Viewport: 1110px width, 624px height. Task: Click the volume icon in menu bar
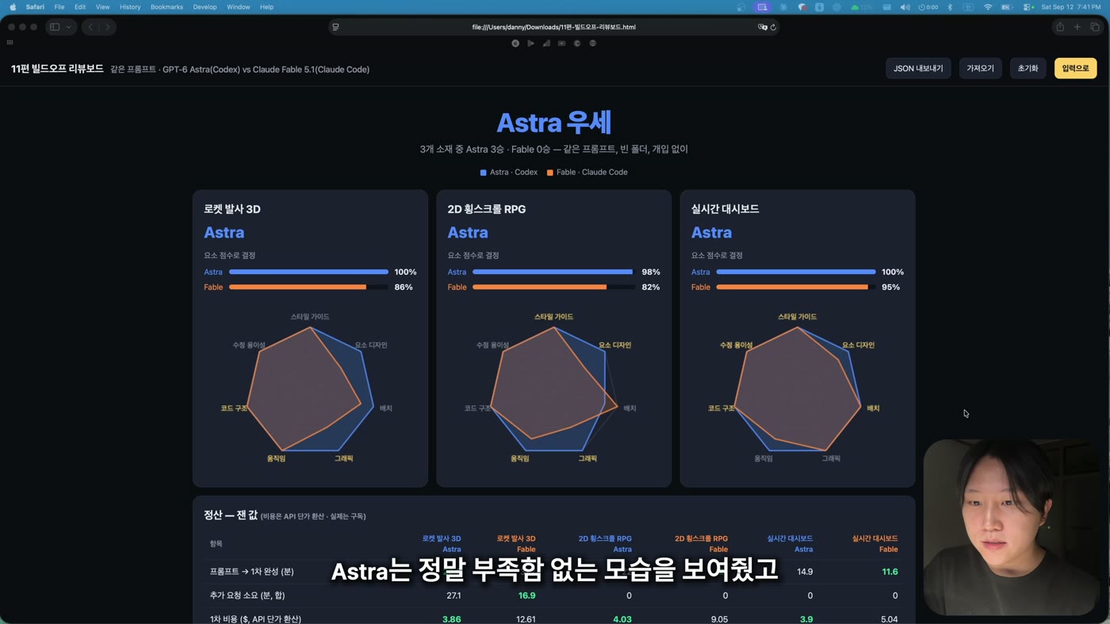coord(905,7)
